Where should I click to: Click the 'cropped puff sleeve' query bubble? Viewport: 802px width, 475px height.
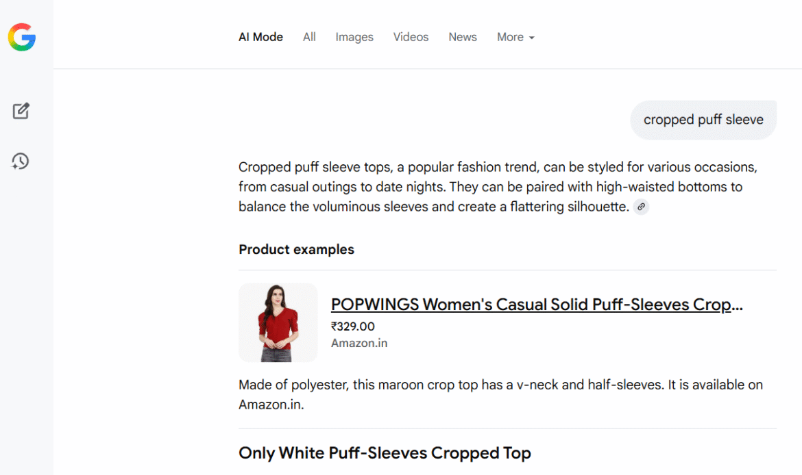703,120
